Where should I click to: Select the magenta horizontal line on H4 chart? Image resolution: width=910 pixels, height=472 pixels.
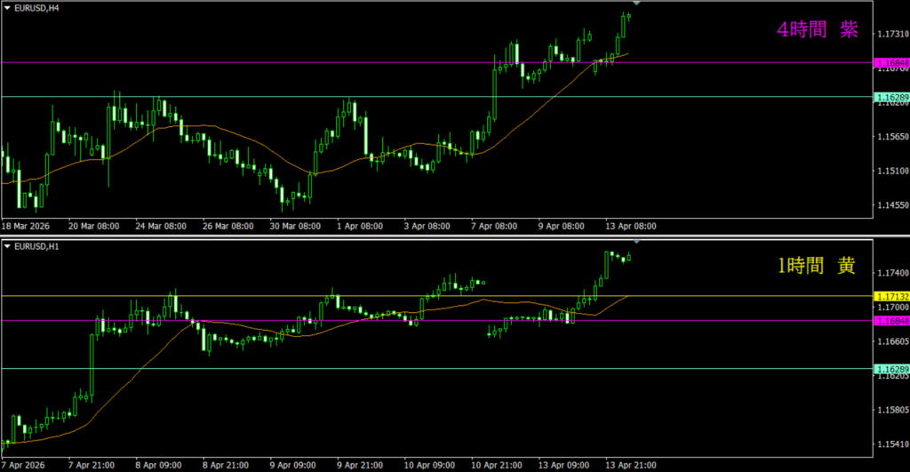[x=267, y=62]
